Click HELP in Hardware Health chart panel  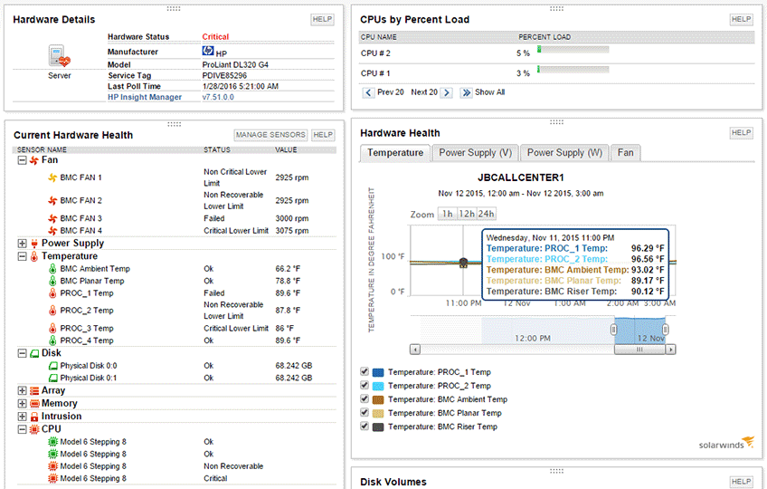(x=741, y=133)
